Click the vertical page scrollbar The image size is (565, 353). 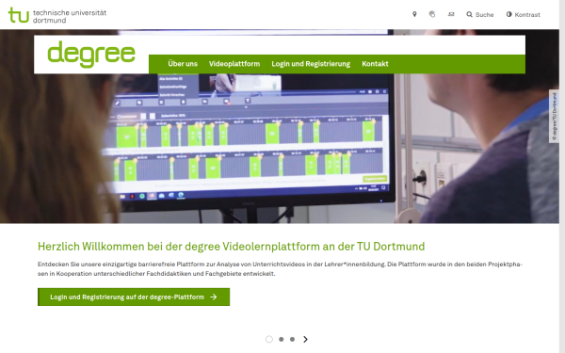[562, 177]
